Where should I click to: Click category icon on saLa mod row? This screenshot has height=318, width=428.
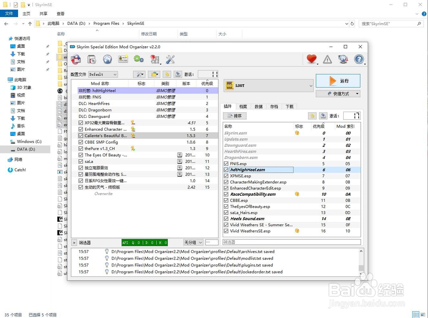click(x=180, y=161)
